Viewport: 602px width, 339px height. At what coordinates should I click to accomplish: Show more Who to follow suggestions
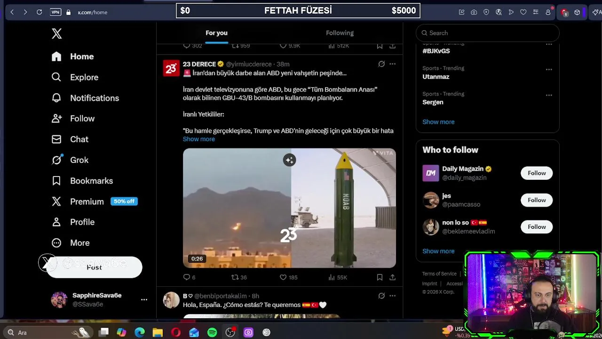coord(438,251)
